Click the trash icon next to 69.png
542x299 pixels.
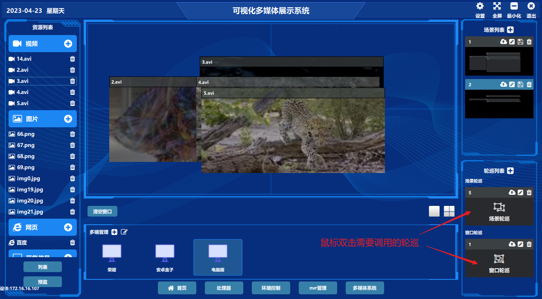pos(73,167)
